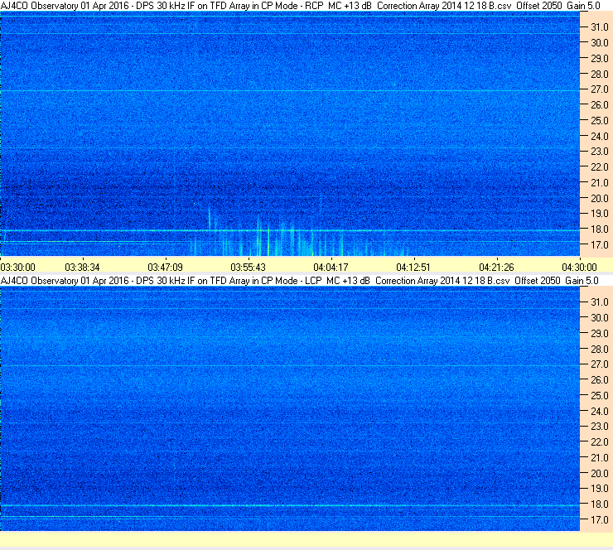Click 21.0 frequency label in RCP chart
613x550 pixels.
(x=600, y=183)
